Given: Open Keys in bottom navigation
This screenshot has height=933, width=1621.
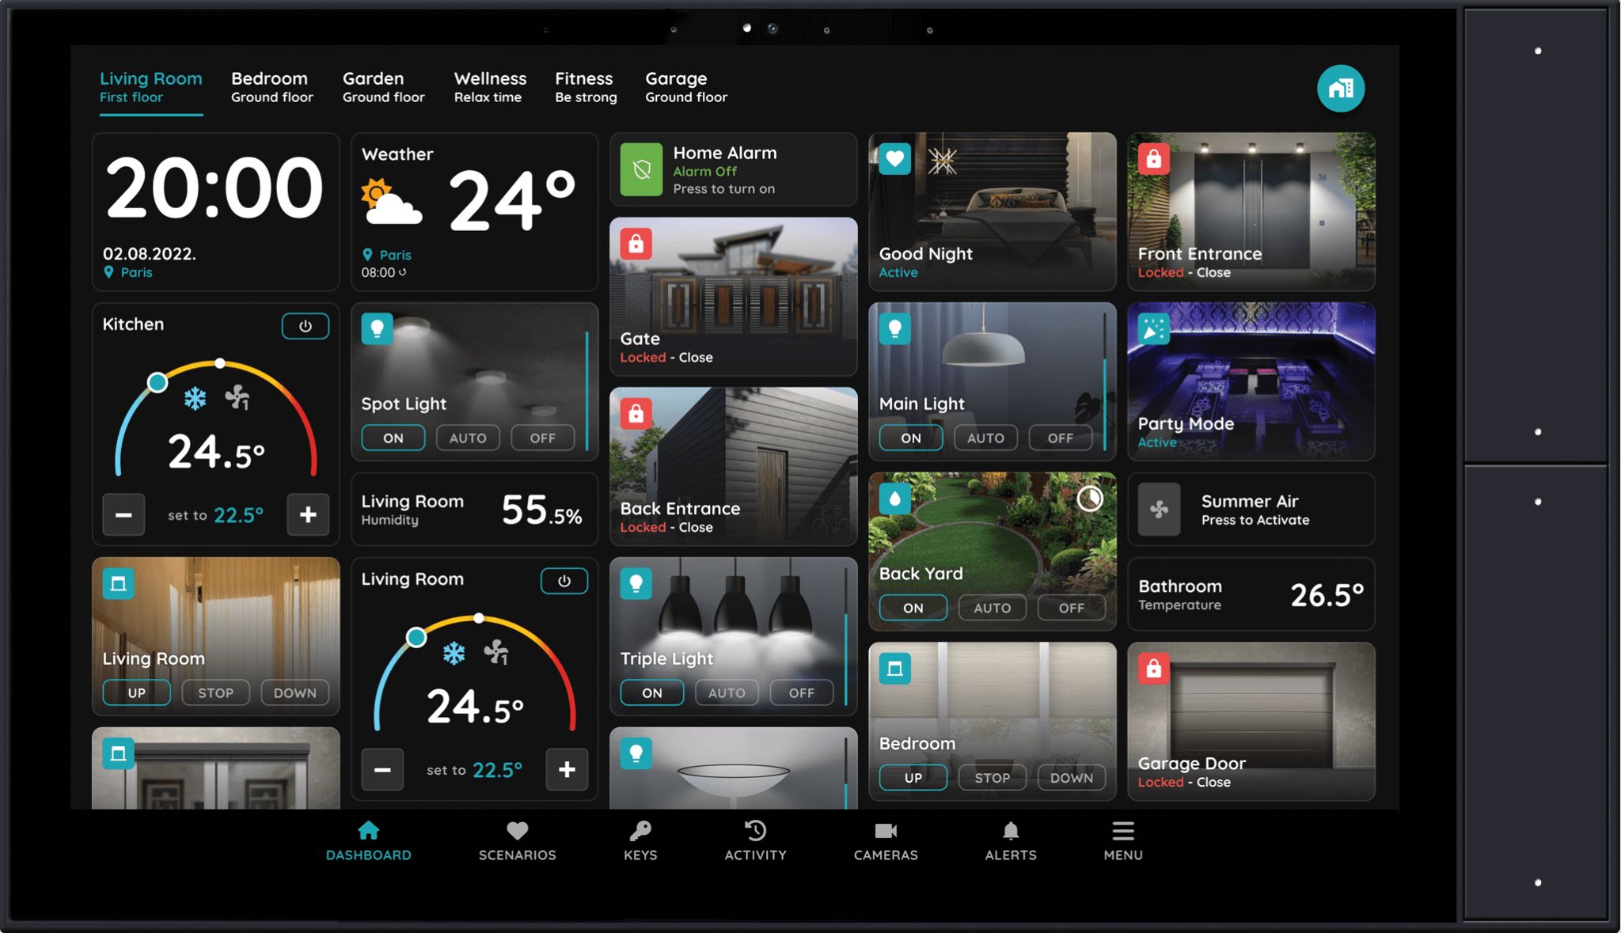Looking at the screenshot, I should [640, 841].
